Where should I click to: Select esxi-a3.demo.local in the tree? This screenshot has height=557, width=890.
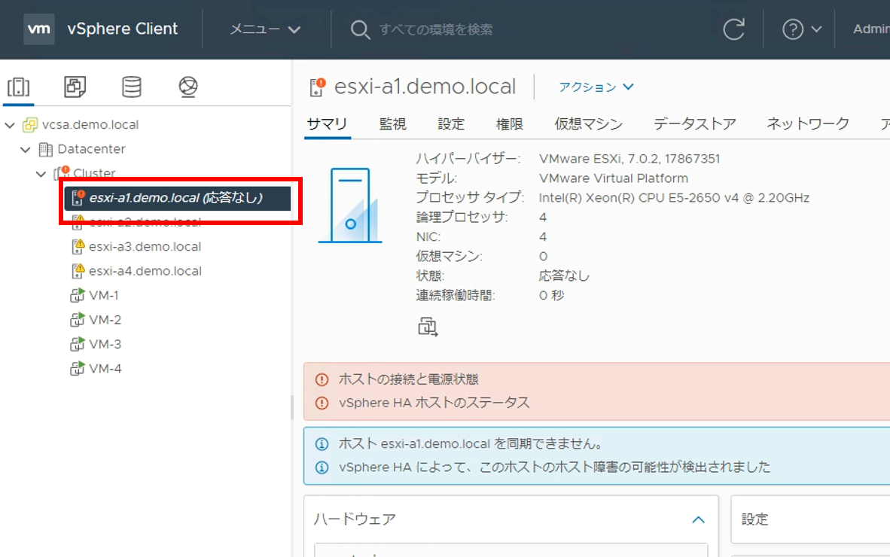[x=145, y=247]
